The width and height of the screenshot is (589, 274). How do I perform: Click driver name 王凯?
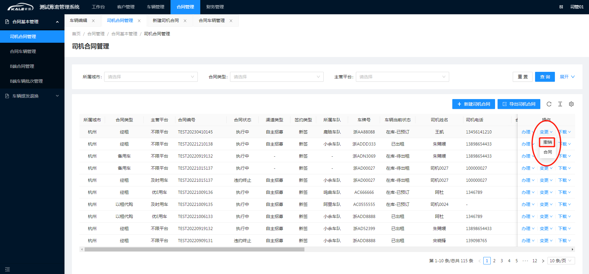[439, 132]
